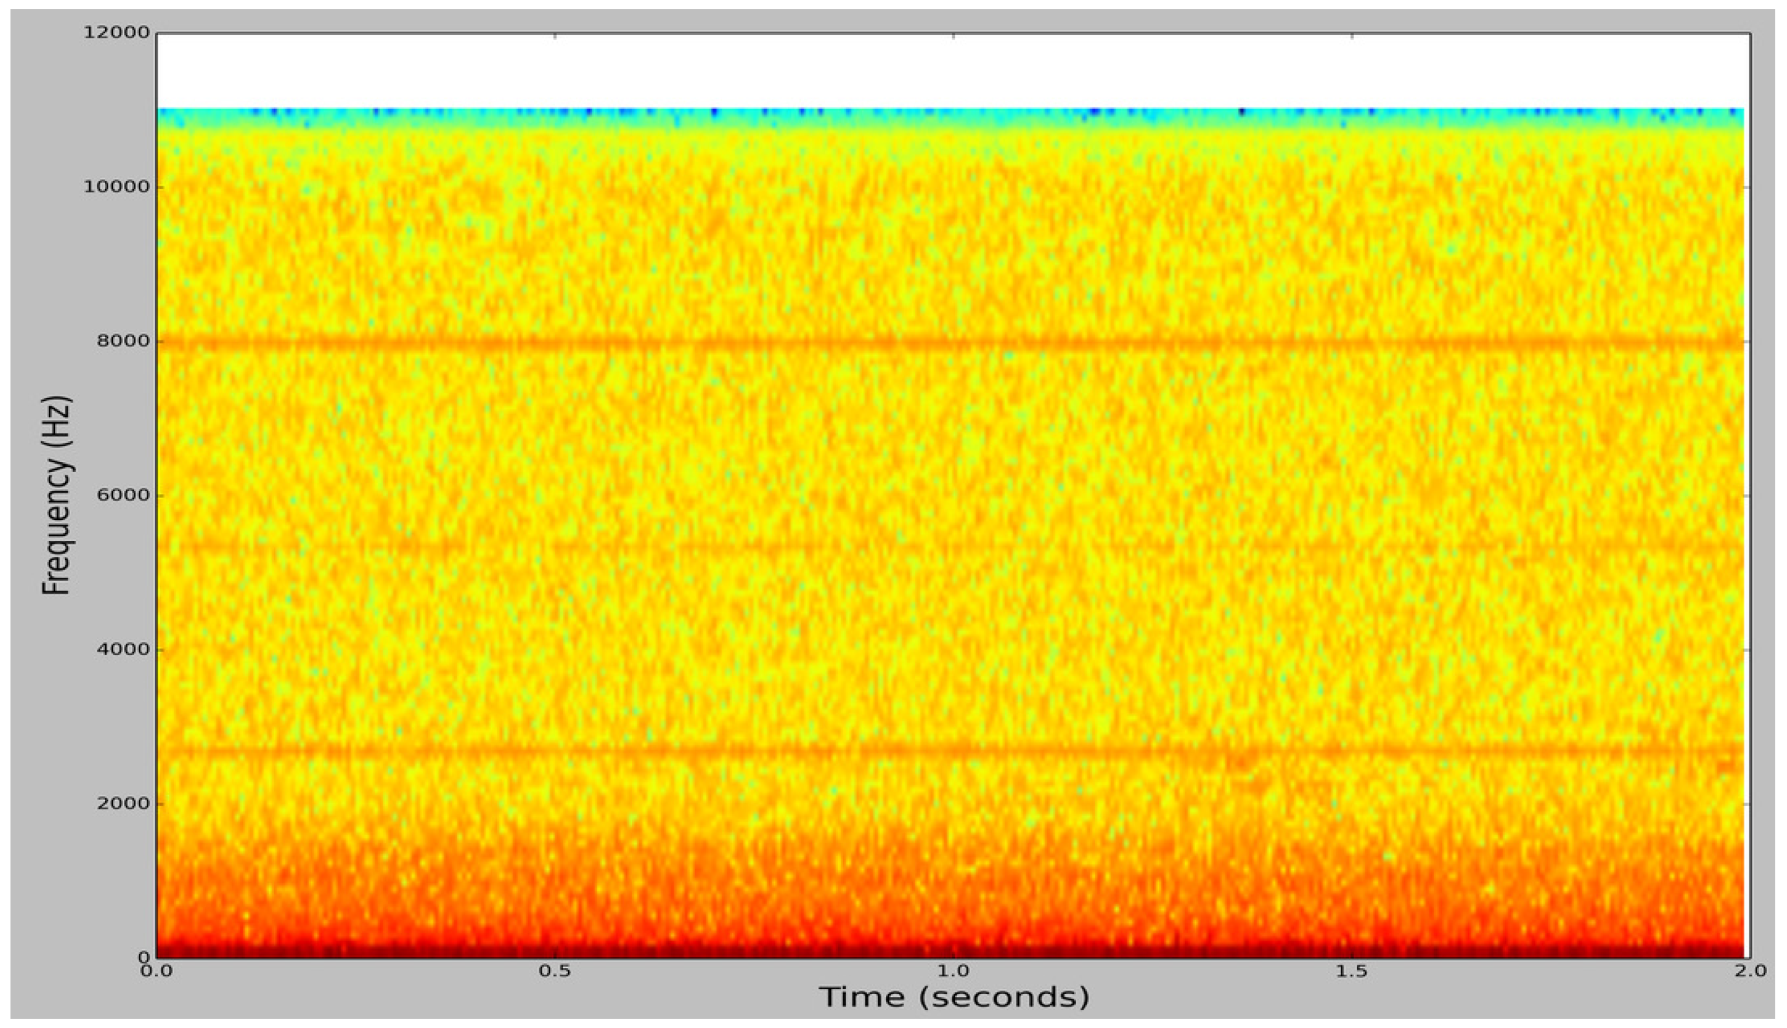This screenshot has height=1028, width=1787.
Task: Click the 10000 frequency tick label
Action: click(x=117, y=187)
